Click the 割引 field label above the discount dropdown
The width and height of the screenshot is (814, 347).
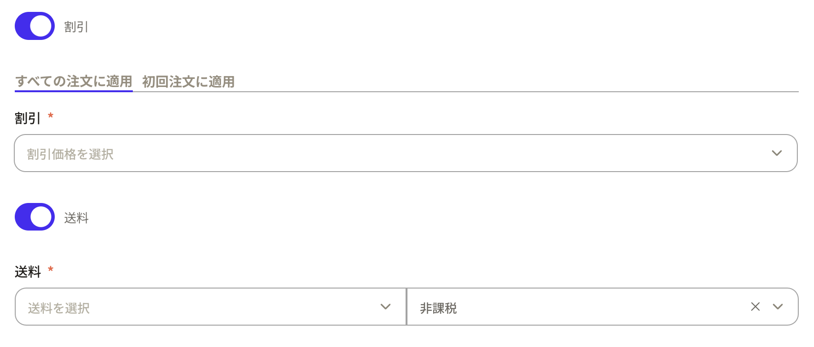(x=28, y=118)
